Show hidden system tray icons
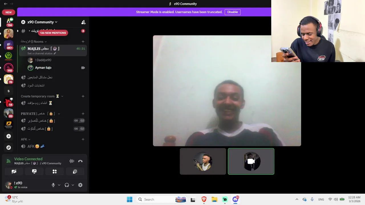The image size is (365, 205). pyautogui.click(x=297, y=200)
